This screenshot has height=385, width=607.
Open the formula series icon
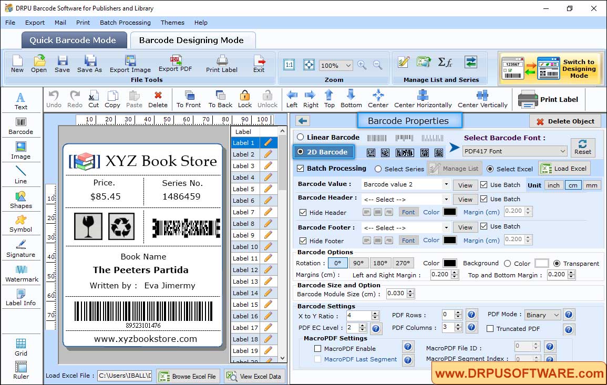pos(445,62)
